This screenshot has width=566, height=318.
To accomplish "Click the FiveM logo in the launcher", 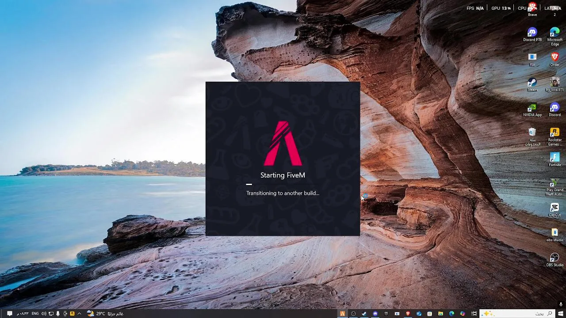I will [283, 143].
